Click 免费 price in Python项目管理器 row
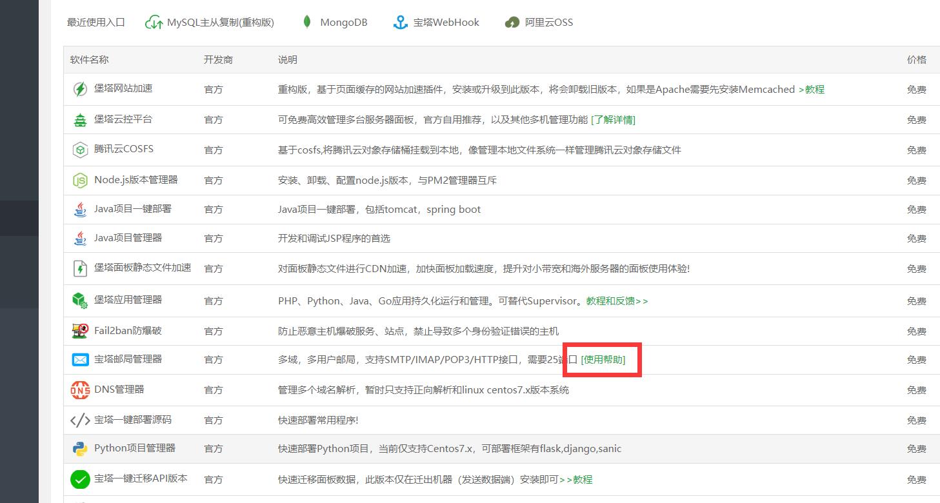Screen dimensions: 940x503 point(917,449)
